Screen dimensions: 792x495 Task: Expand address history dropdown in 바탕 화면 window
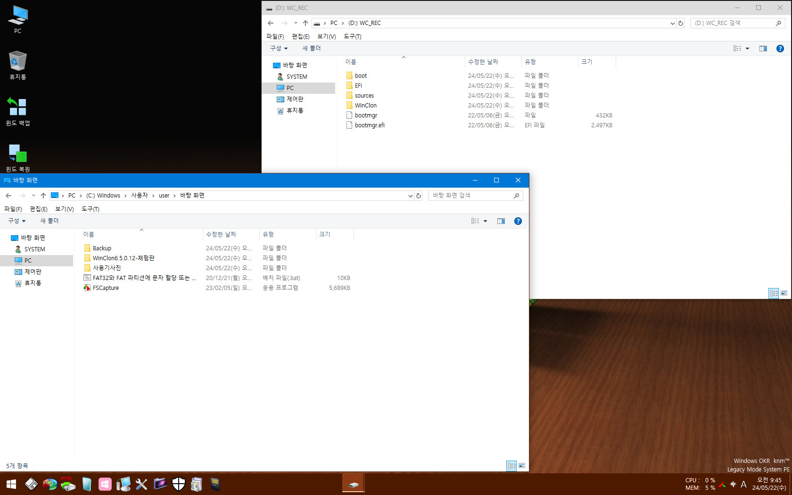410,196
